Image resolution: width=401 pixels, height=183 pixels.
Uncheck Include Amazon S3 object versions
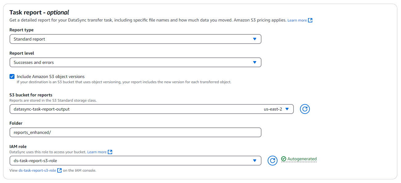(12, 76)
